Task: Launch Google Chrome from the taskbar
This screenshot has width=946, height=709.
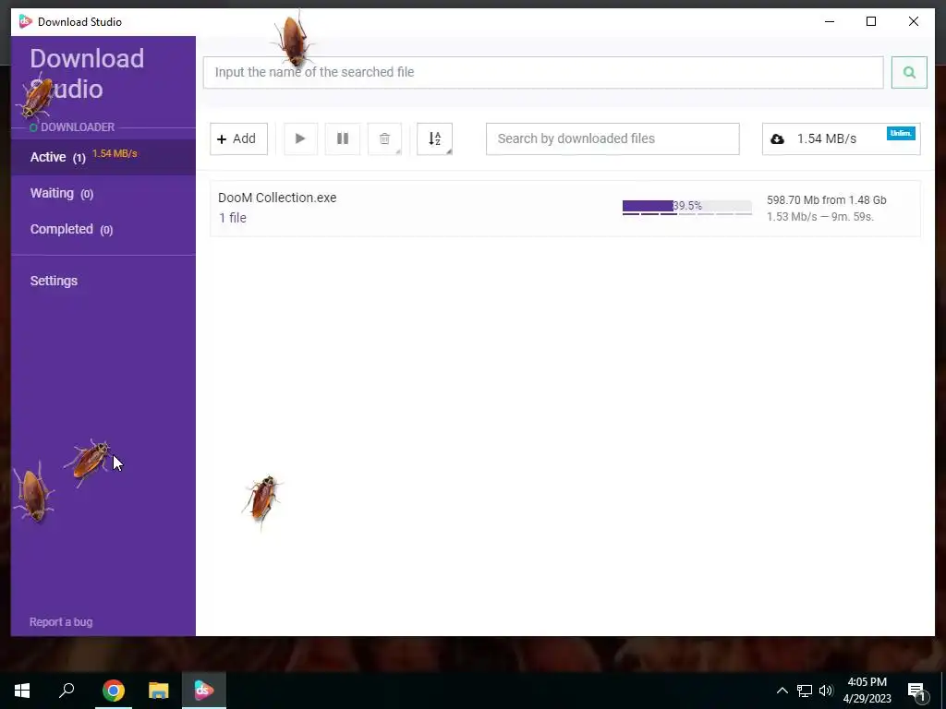Action: 114,691
